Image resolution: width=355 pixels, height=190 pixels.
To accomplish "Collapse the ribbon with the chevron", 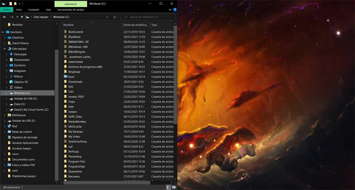I will (x=170, y=10).
